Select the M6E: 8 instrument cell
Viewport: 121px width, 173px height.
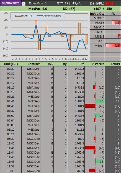point(97,37)
